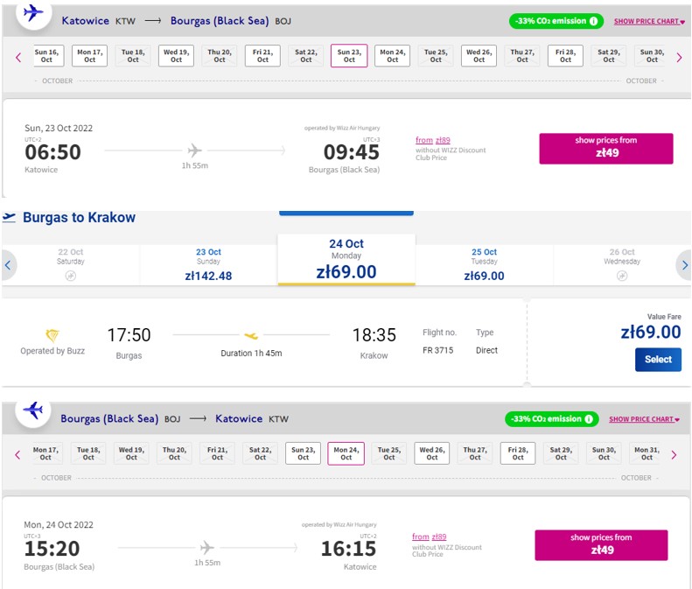Viewport: 692px width, 589px height.
Task: Select the 25 Oct Tuesday zł69.00 tab
Action: click(484, 264)
